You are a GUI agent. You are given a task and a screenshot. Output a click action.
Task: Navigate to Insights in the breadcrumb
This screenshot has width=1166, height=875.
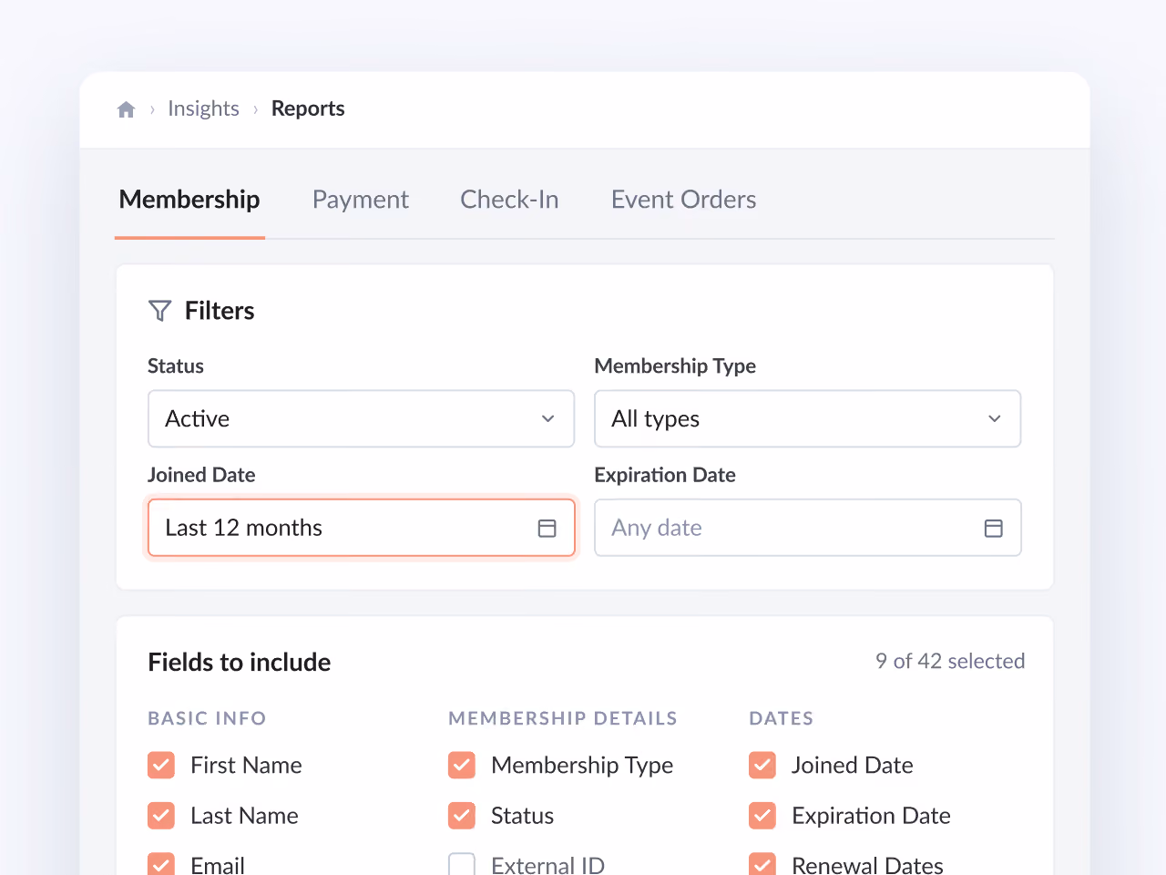click(x=203, y=108)
